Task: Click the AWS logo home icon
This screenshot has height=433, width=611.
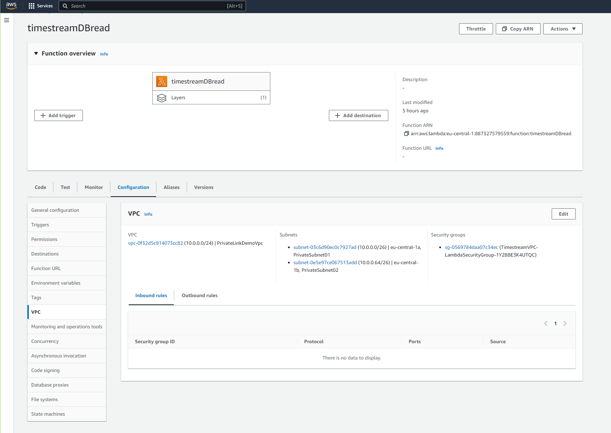Action: (11, 6)
